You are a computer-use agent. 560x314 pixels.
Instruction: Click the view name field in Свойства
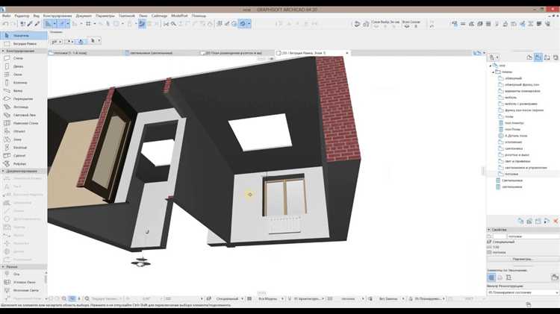533,236
